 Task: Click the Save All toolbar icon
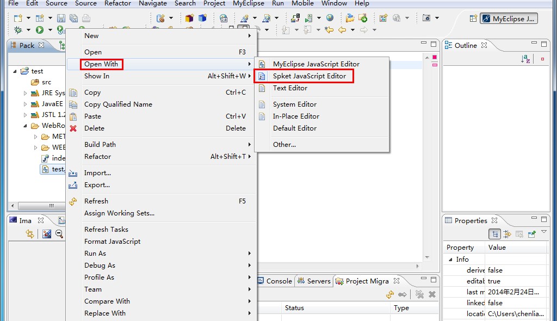point(73,18)
